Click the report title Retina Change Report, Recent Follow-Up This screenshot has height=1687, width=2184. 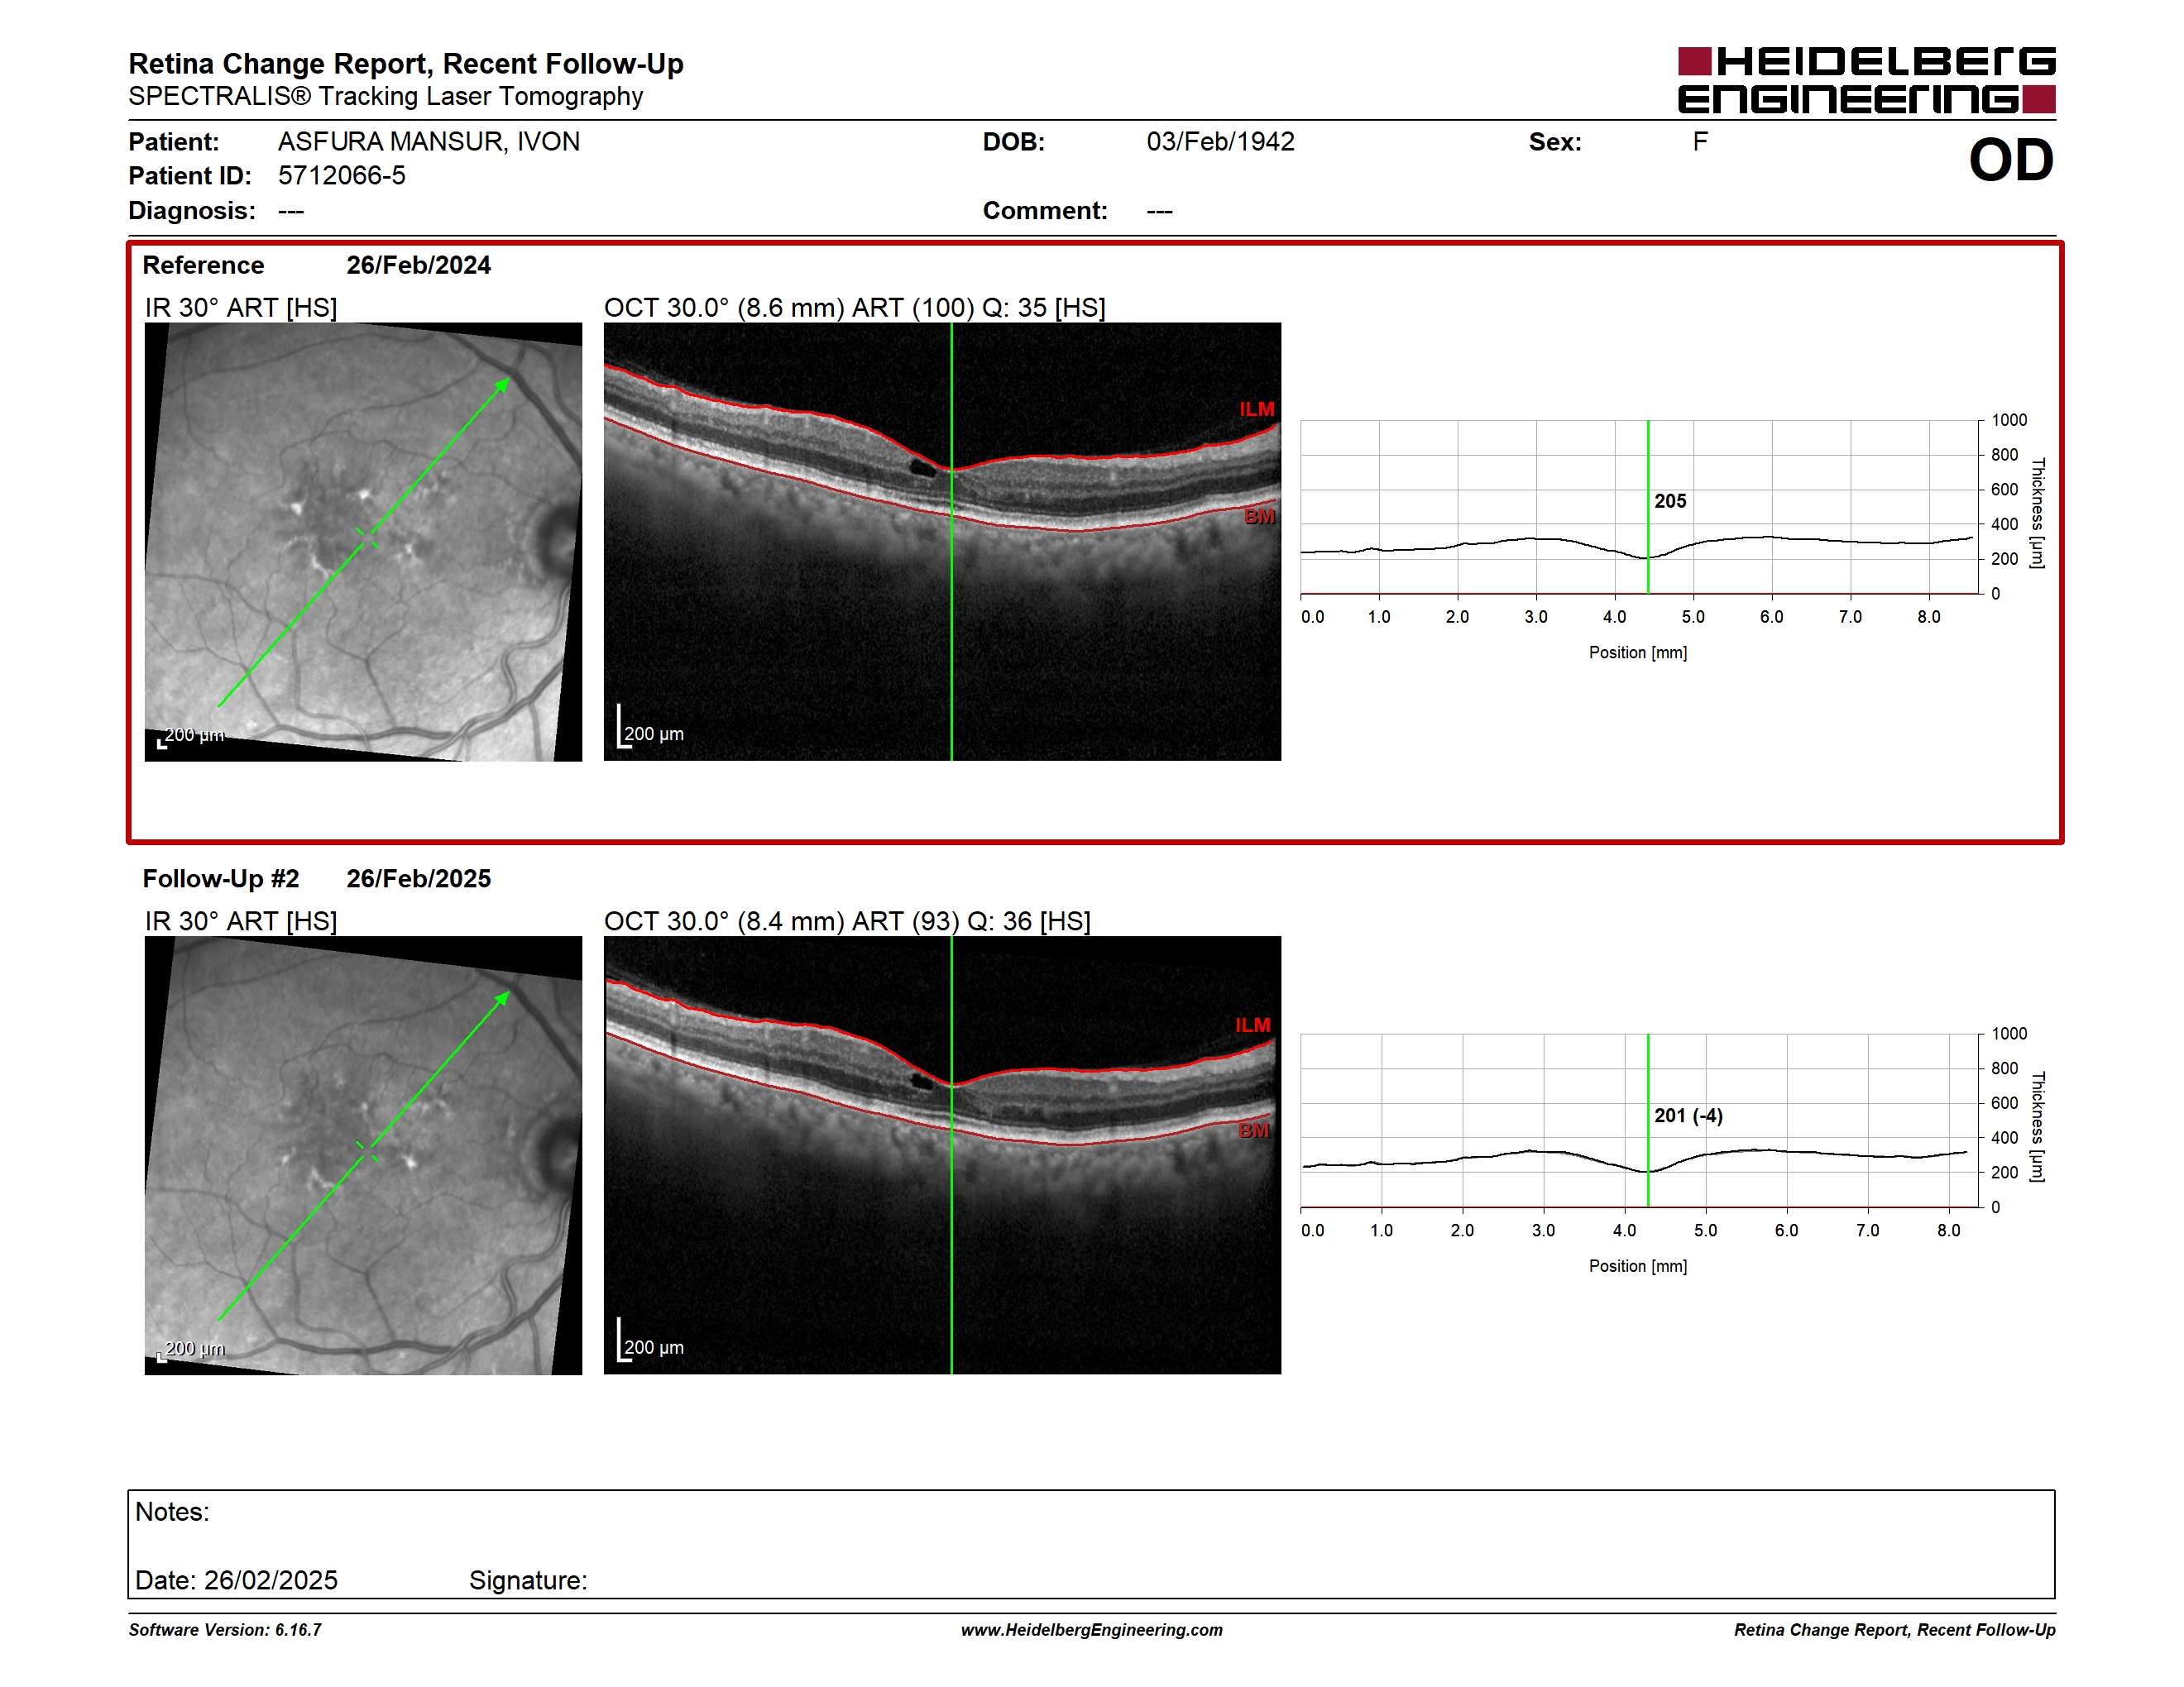[406, 64]
